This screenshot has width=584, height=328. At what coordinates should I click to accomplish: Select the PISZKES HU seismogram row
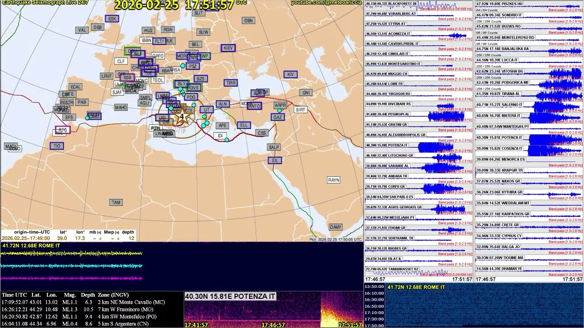coord(529,6)
